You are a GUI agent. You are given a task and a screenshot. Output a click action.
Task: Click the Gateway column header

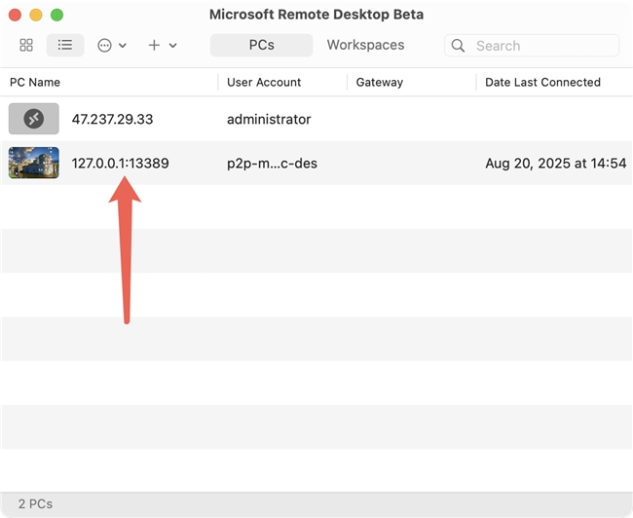click(x=380, y=83)
